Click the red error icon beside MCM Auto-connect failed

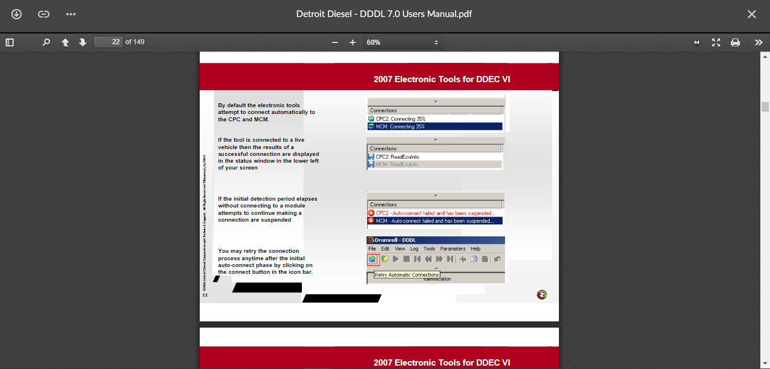click(371, 221)
